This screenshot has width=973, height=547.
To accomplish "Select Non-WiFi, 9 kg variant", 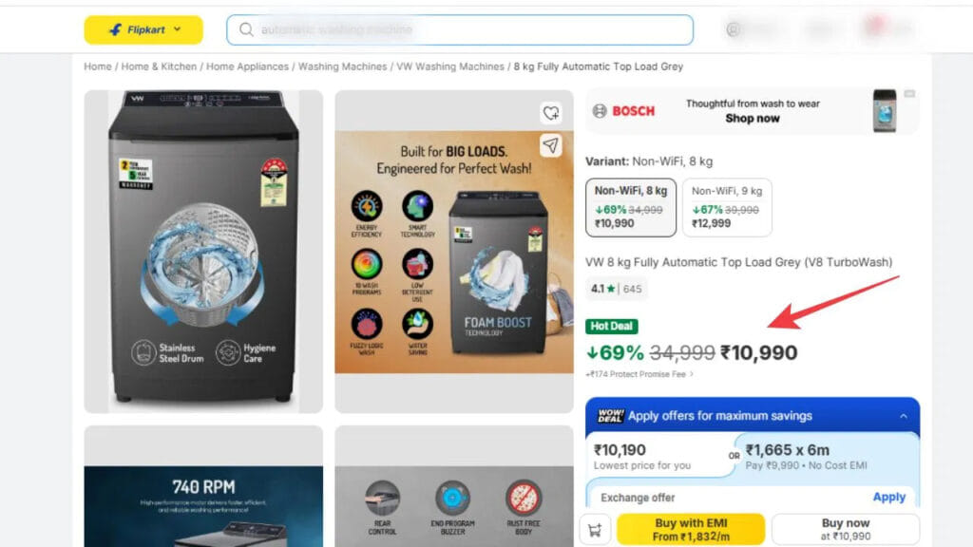I will coord(727,207).
